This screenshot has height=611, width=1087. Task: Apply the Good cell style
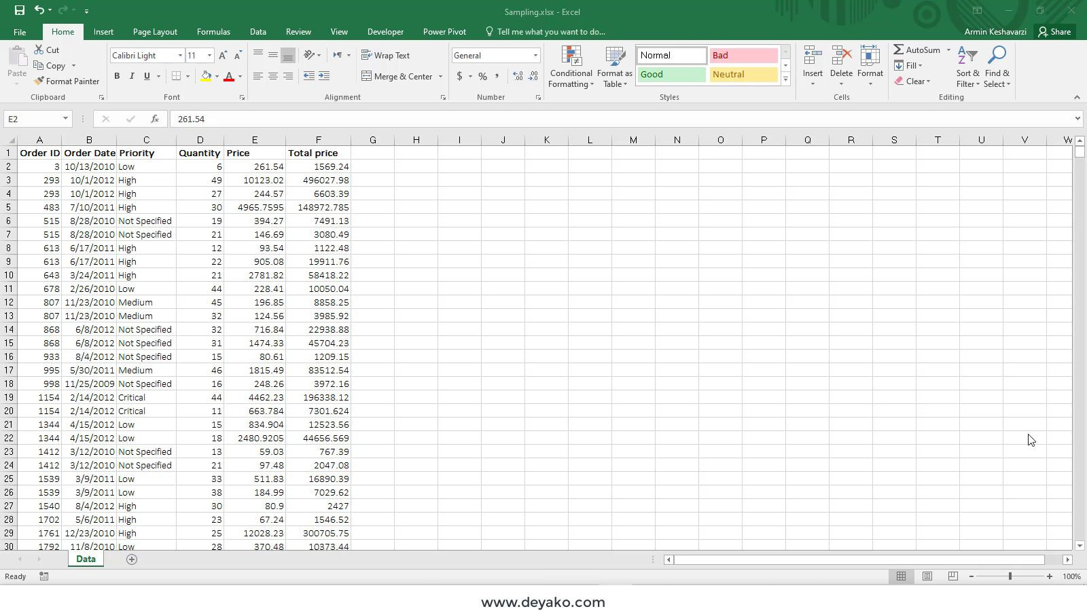tap(671, 75)
